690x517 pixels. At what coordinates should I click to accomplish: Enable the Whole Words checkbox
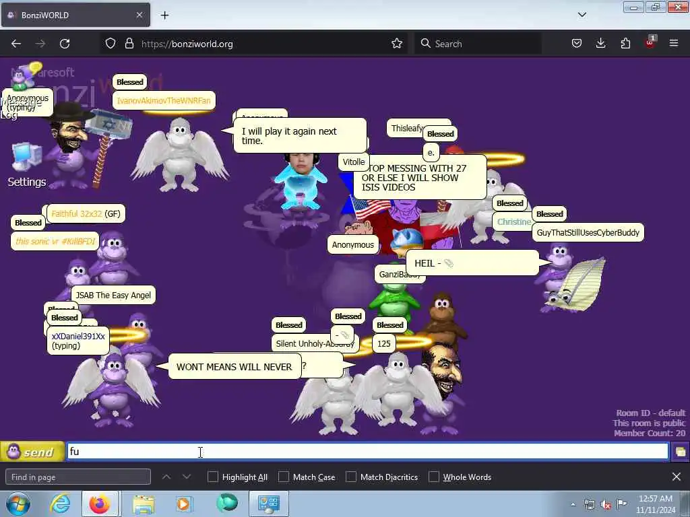pos(434,477)
